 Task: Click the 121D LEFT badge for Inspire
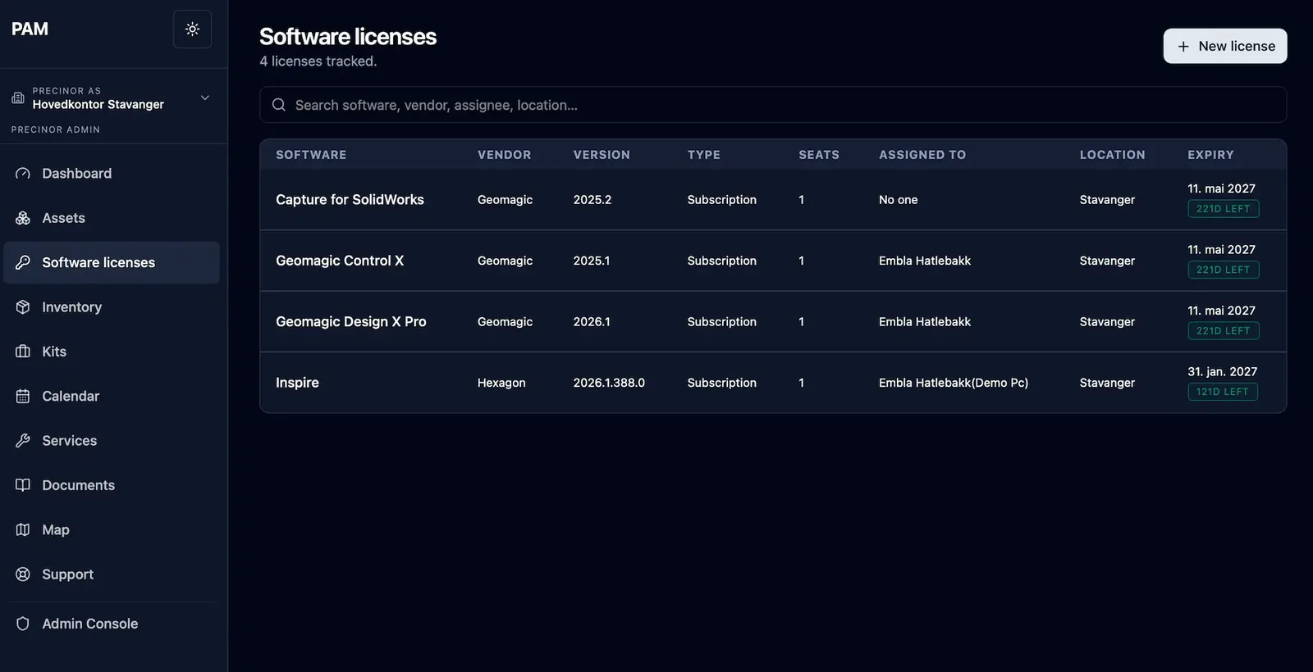tap(1223, 392)
